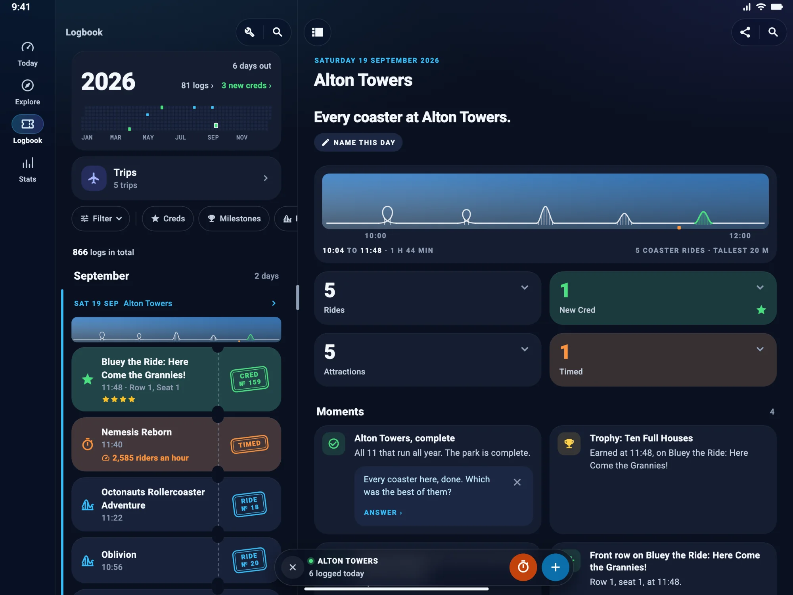
Task: Click the search icon beside the share icon
Action: pyautogui.click(x=773, y=32)
